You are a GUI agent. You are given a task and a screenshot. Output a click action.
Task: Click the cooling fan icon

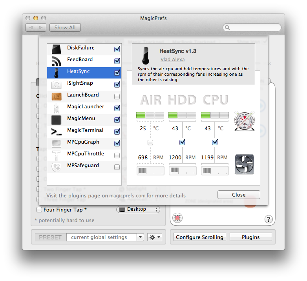tap(244, 164)
